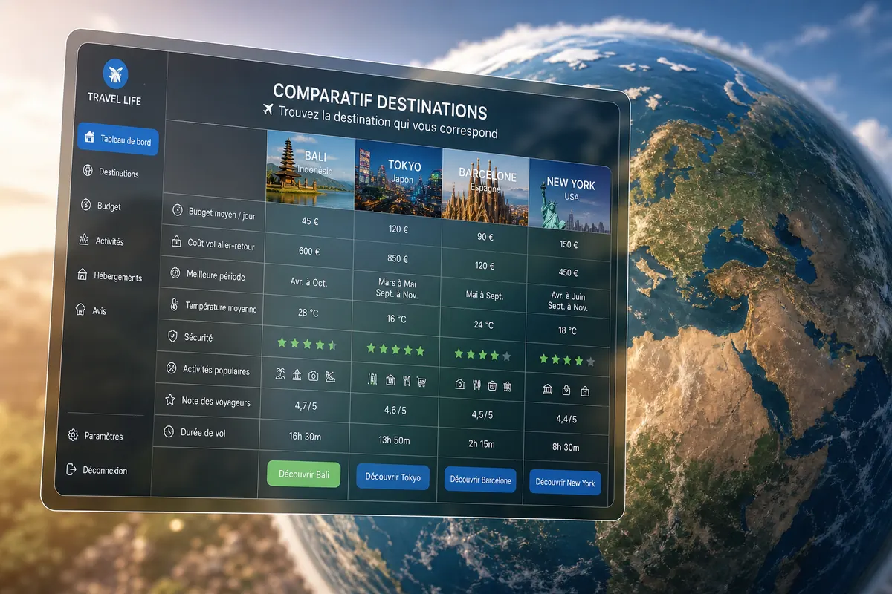This screenshot has width=892, height=594.
Task: Click the globe icon beside Destinations
Action: coord(86,171)
